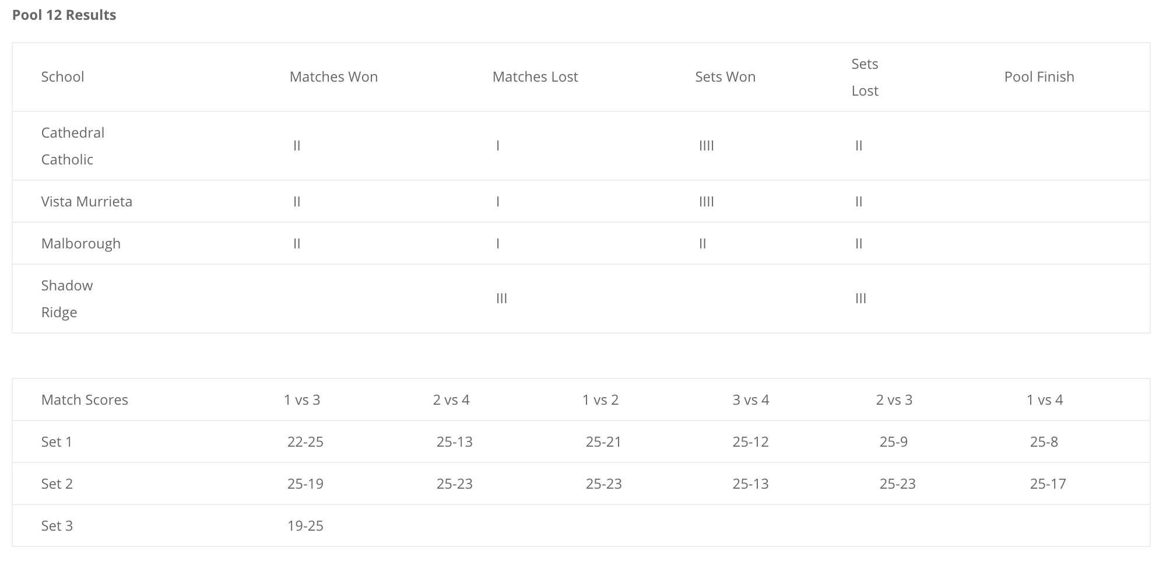Screen dimensions: 1166x568
Task: Select the Sets Won column header
Action: pos(725,77)
